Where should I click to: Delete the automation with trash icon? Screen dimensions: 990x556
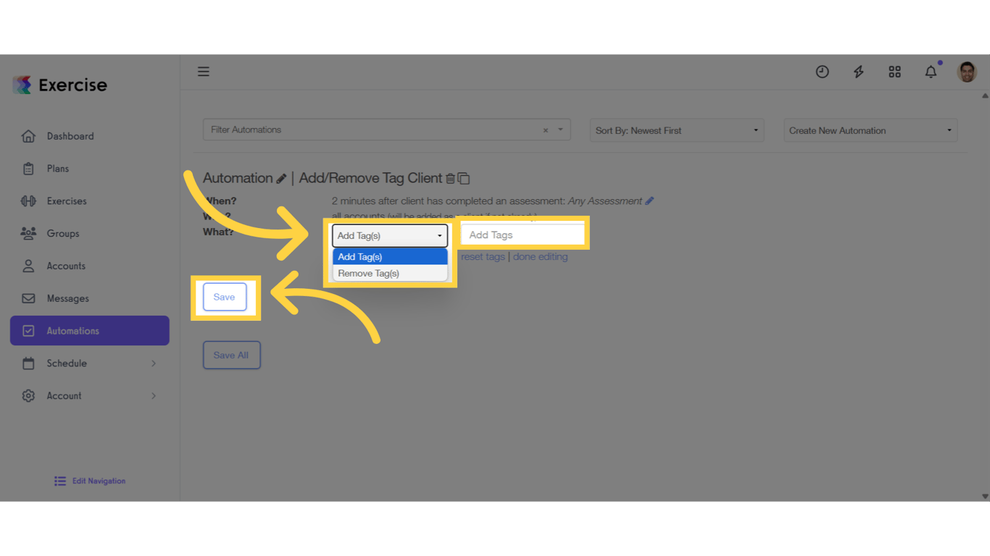coord(450,178)
